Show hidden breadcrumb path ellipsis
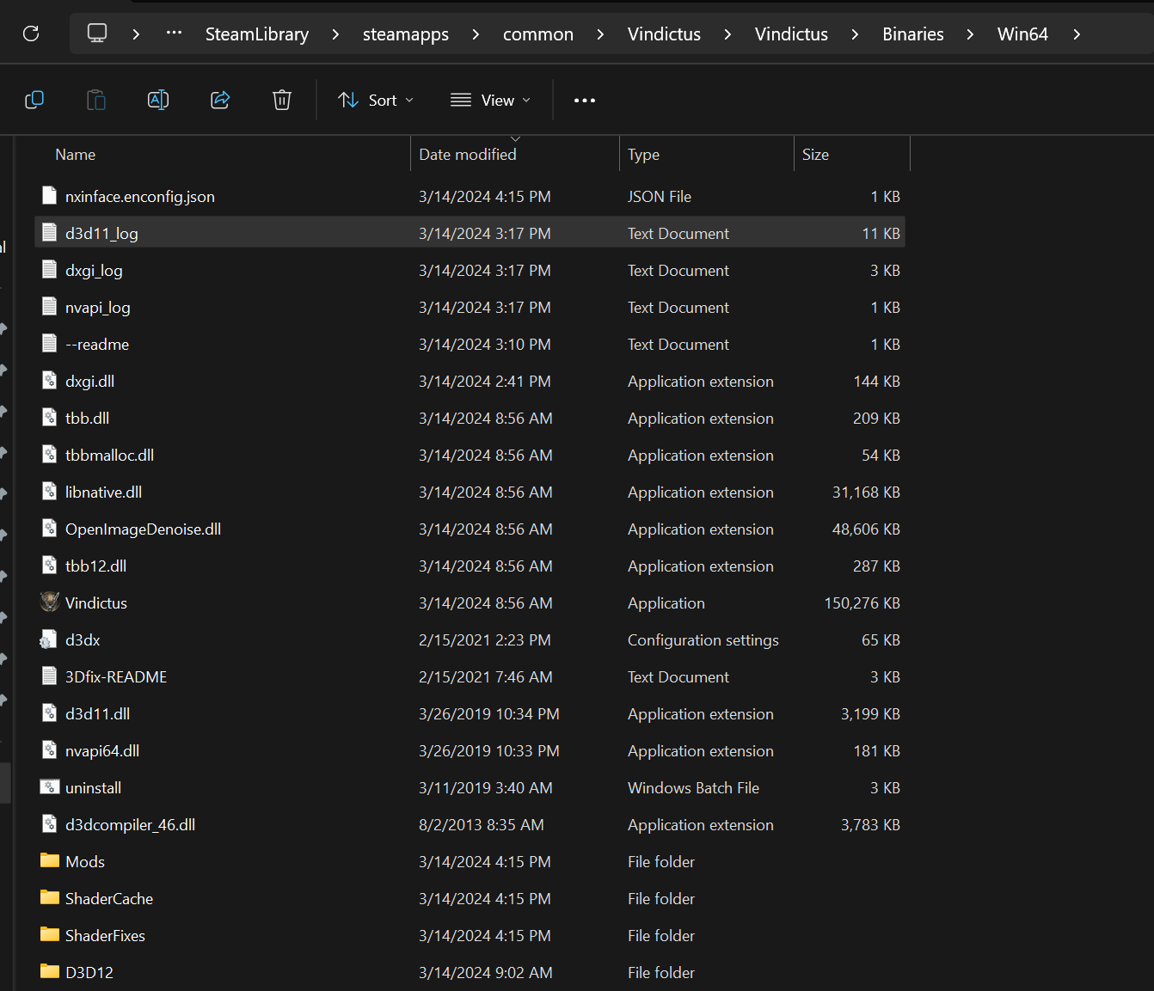Image resolution: width=1154 pixels, height=991 pixels. pos(174,33)
